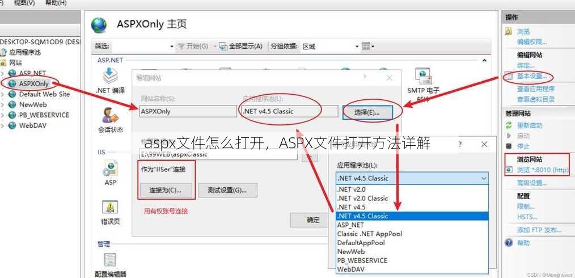Viewport: 575px width, 278px height.
Task: Open the 视图(V) menu
Action: click(x=24, y=3)
